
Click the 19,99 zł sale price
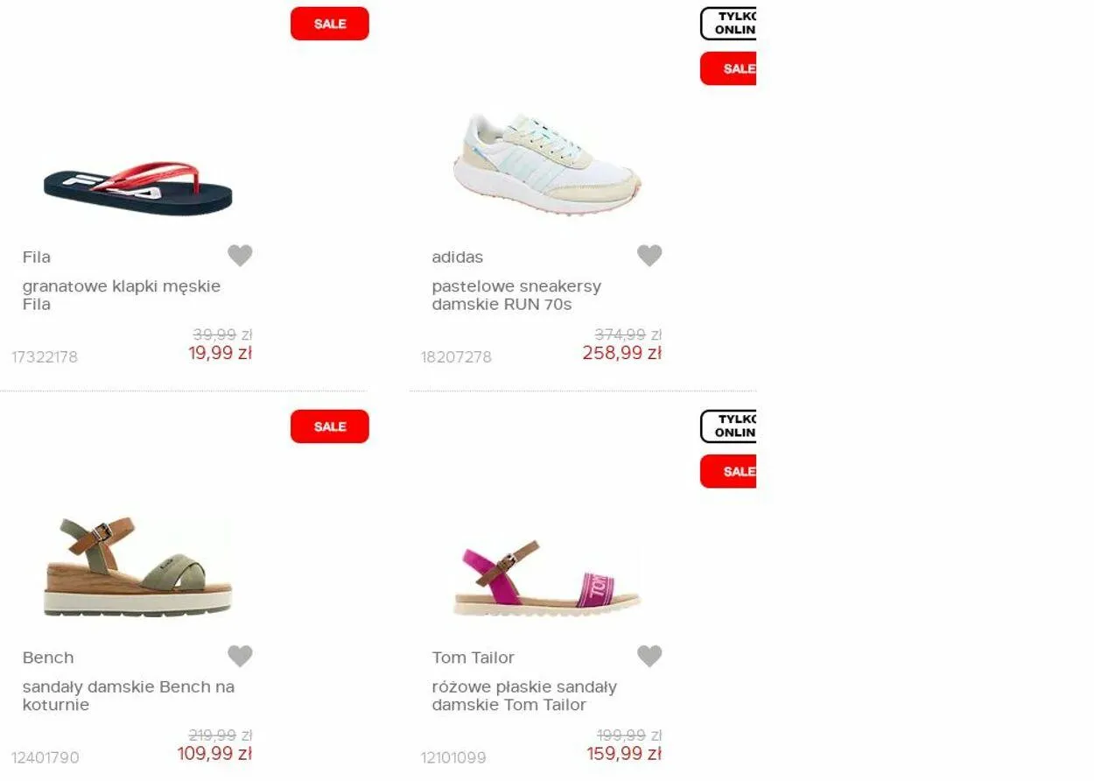click(220, 353)
